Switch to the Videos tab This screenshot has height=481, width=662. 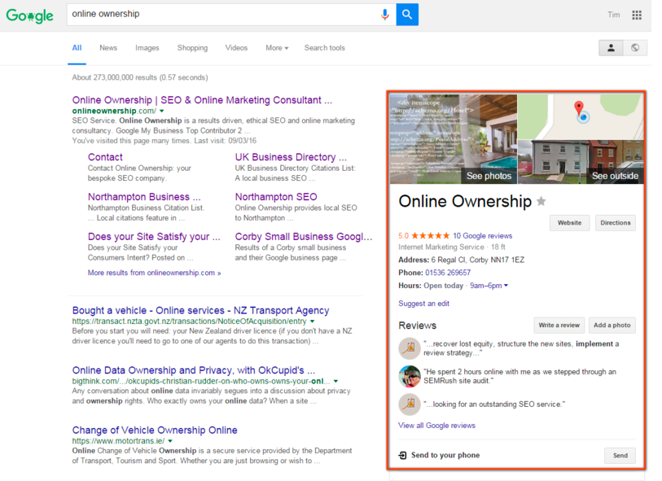236,48
